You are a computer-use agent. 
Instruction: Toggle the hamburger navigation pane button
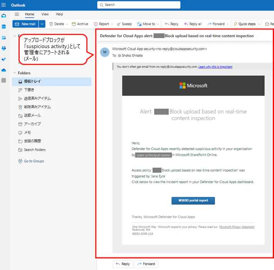click(17, 14)
